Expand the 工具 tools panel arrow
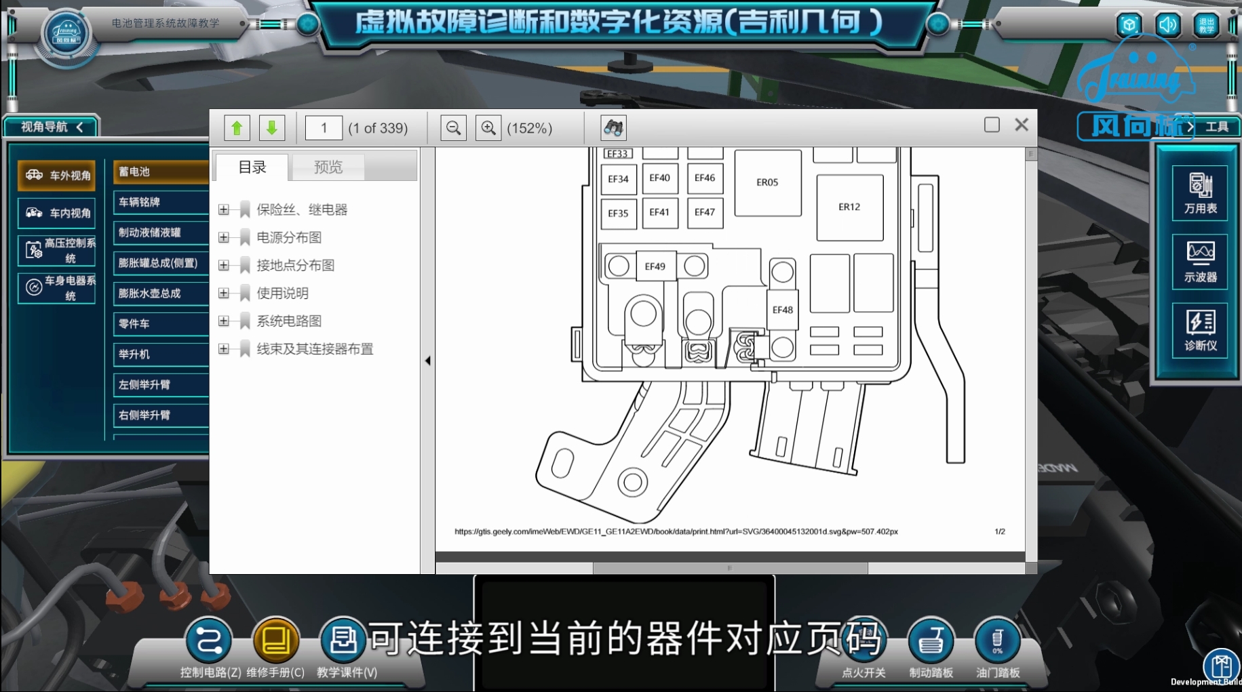 1190,127
